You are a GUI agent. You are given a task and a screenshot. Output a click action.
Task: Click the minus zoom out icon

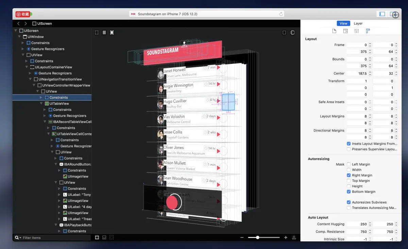tap(242, 237)
